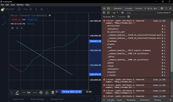Open DevTools settings gear icon

point(162,8)
